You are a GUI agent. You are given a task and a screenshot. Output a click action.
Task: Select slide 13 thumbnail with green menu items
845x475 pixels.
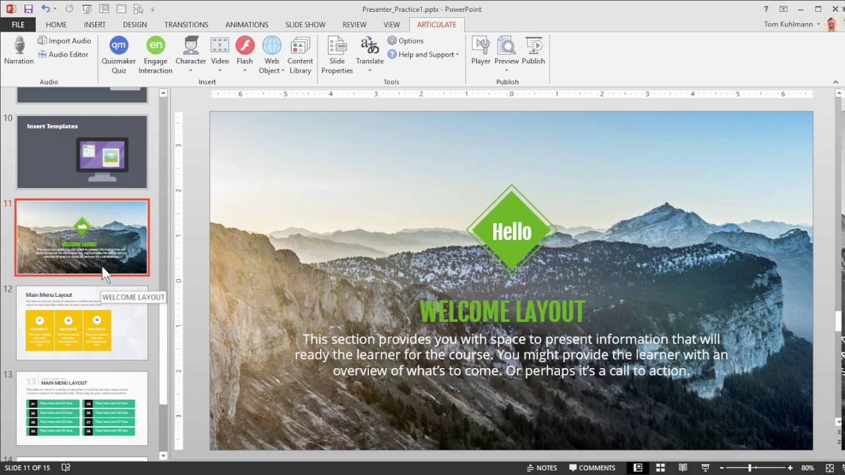[x=82, y=408]
